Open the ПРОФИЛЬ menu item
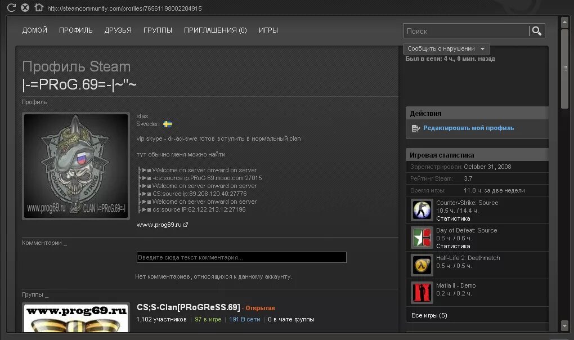The height and width of the screenshot is (340, 574). [76, 30]
